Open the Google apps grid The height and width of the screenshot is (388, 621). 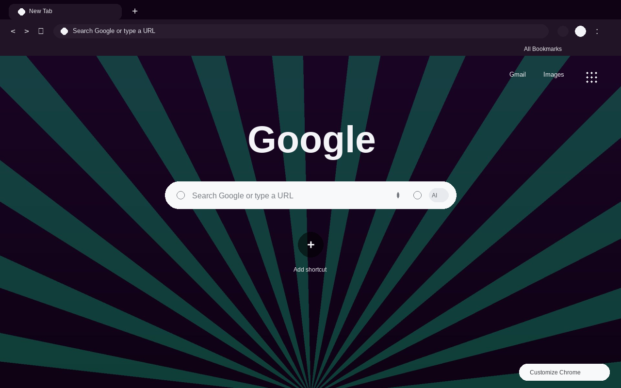point(591,78)
